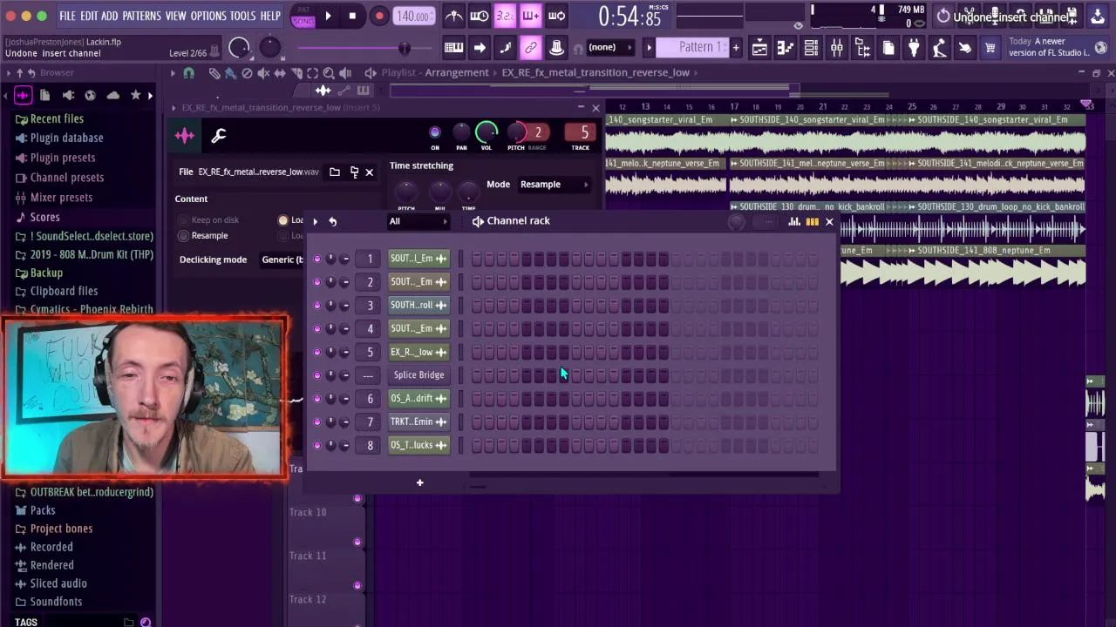Click the undo history icon

pyautogui.click(x=943, y=17)
